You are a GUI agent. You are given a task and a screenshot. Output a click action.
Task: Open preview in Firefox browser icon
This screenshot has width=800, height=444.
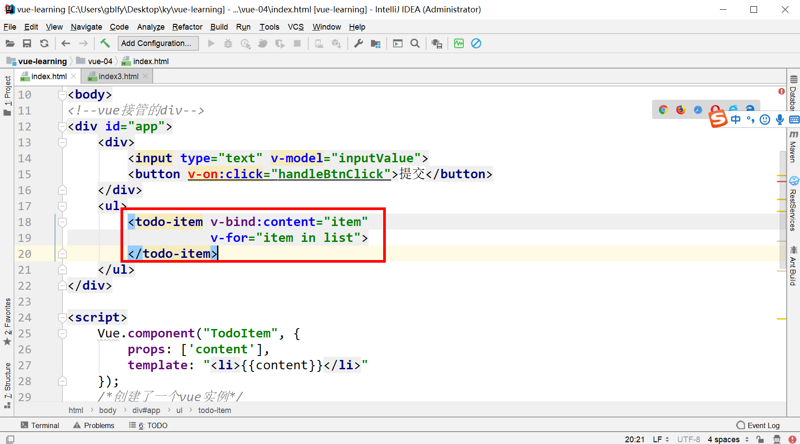click(681, 110)
